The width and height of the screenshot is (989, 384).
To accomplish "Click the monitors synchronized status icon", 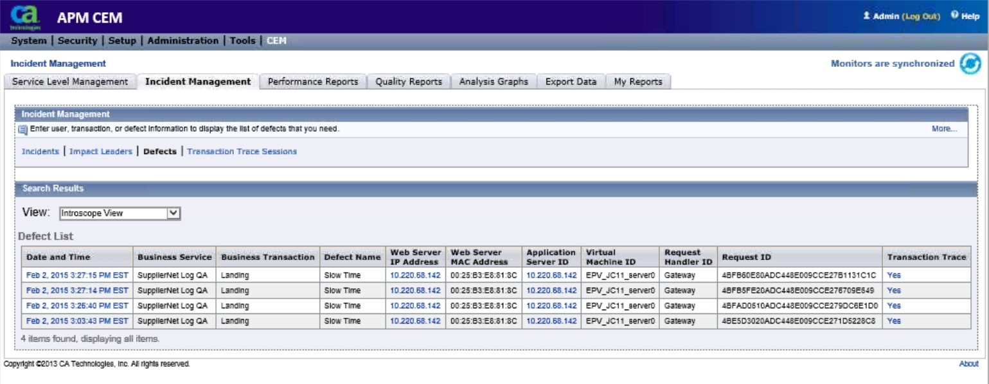I will [970, 64].
